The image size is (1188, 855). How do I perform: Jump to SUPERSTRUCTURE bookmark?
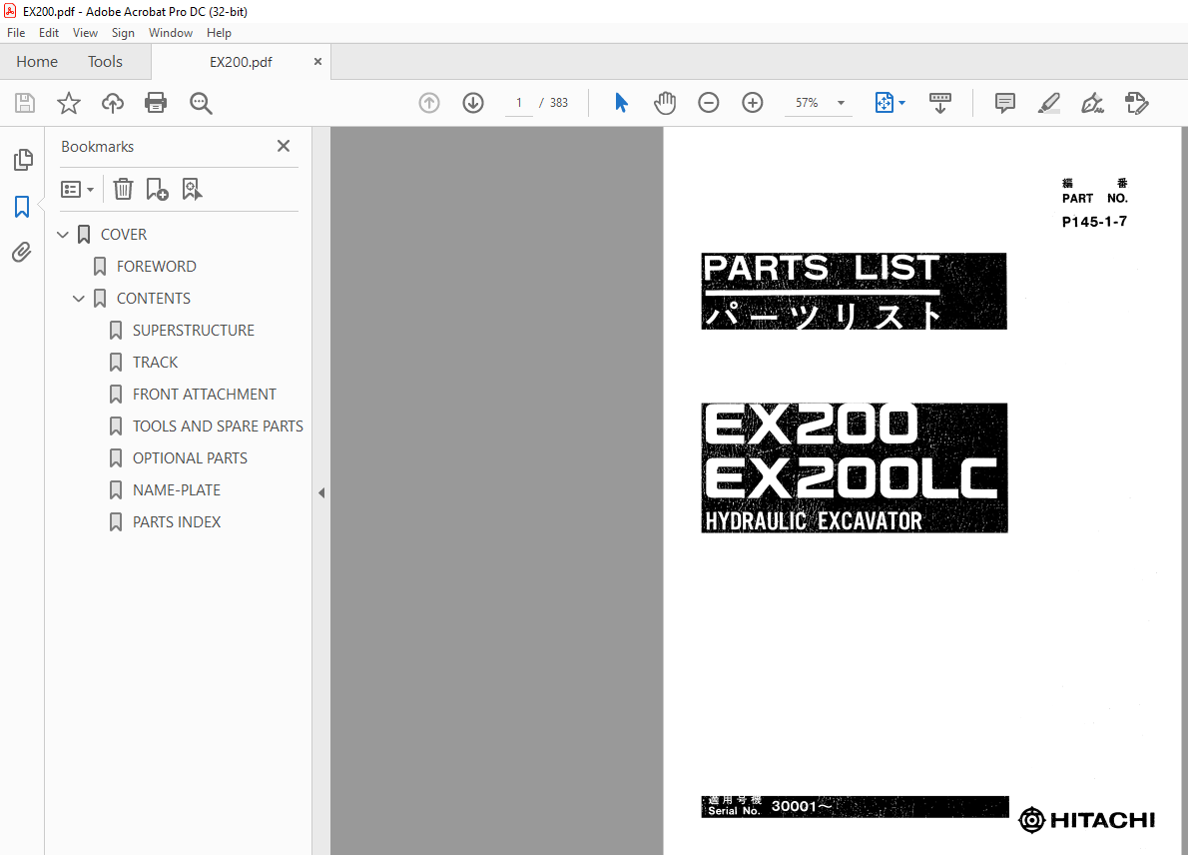click(194, 330)
